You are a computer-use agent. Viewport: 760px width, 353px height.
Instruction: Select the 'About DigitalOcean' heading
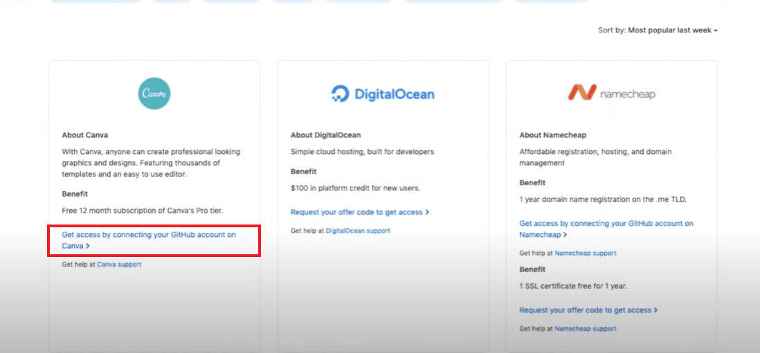pos(326,135)
